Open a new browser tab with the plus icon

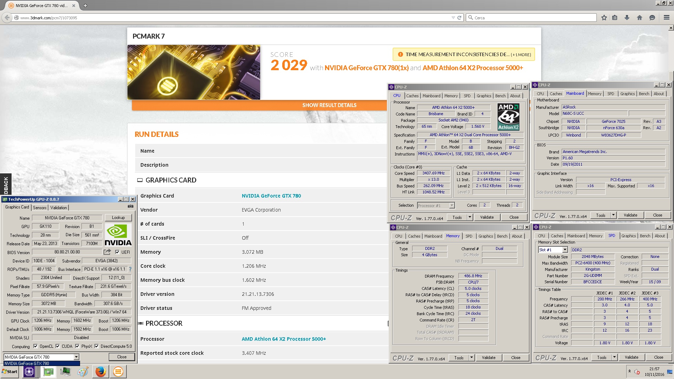click(85, 6)
